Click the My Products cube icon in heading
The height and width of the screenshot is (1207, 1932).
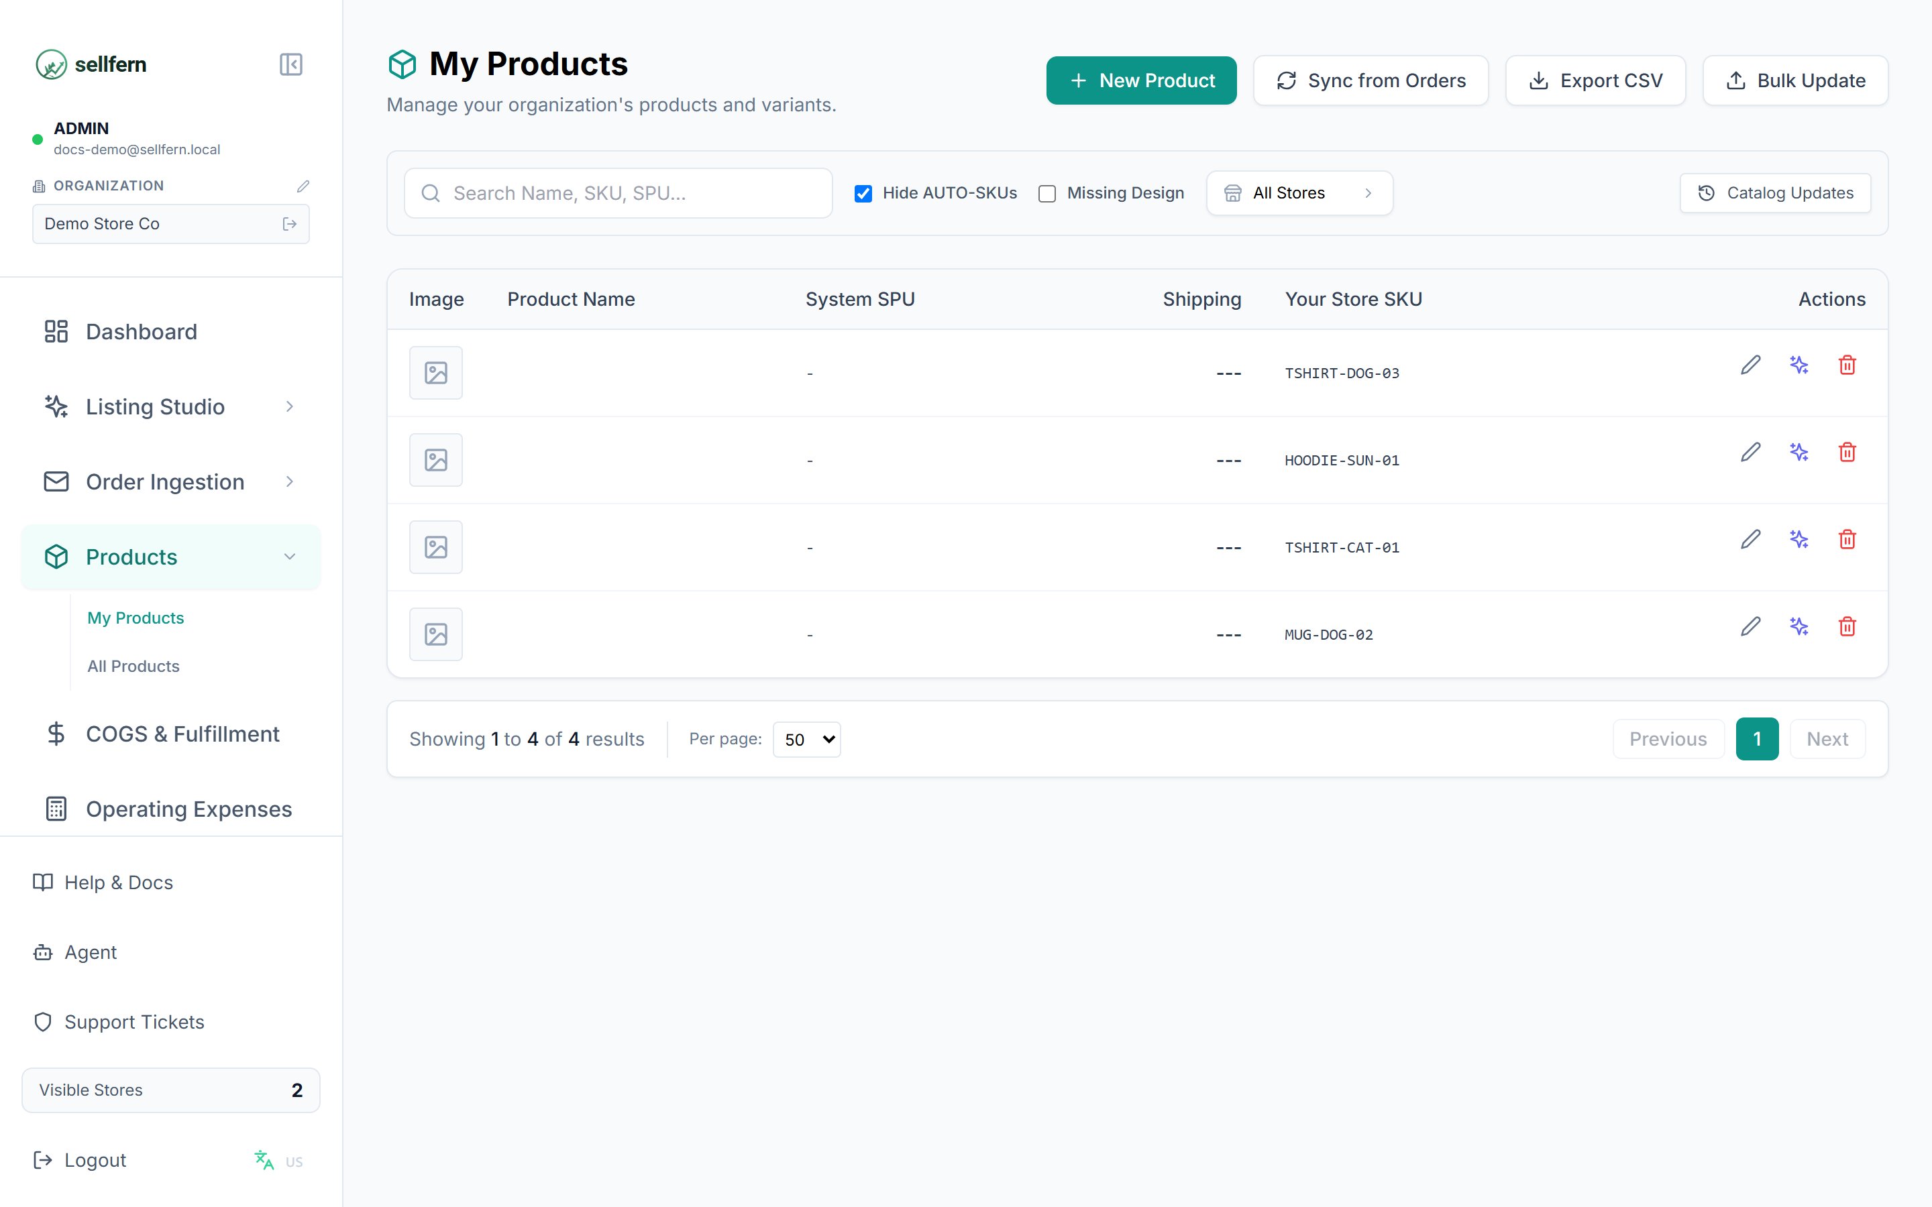pyautogui.click(x=402, y=64)
